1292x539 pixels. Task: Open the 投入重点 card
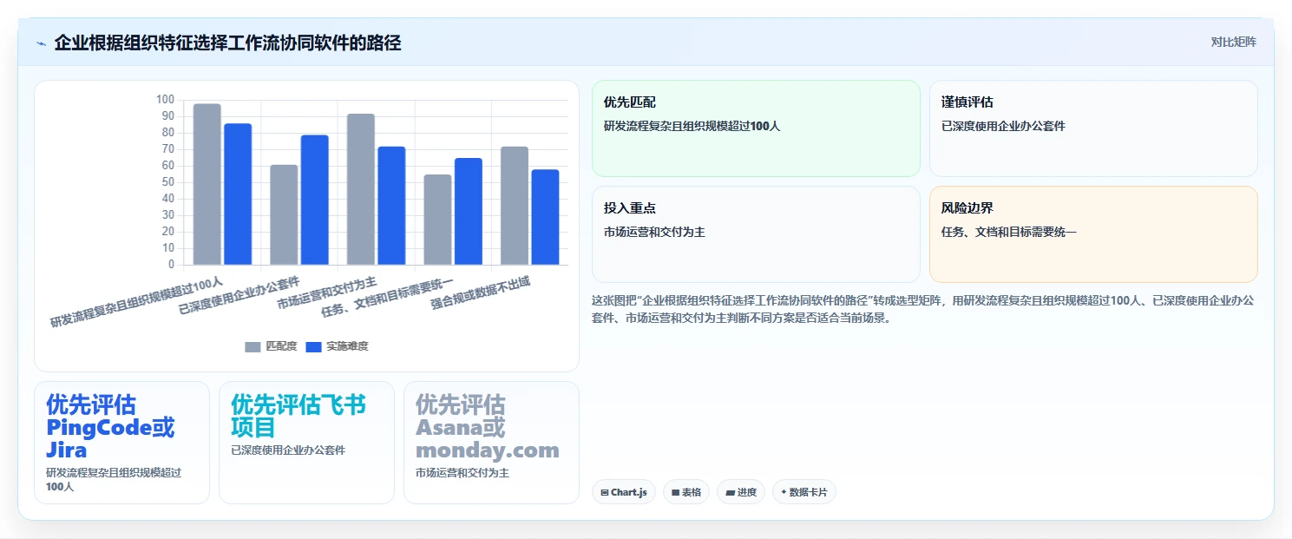[x=756, y=234]
